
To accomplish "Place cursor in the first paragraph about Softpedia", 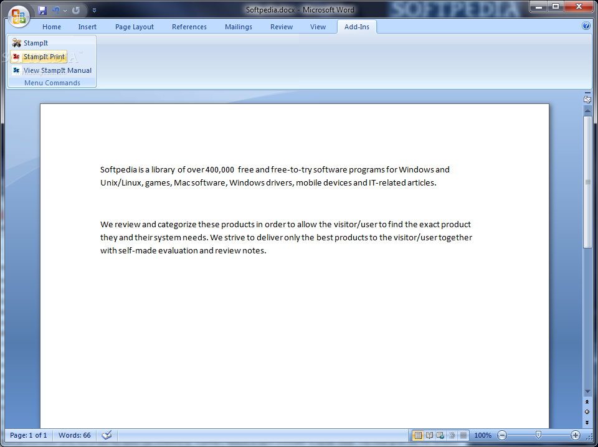I will 275,176.
